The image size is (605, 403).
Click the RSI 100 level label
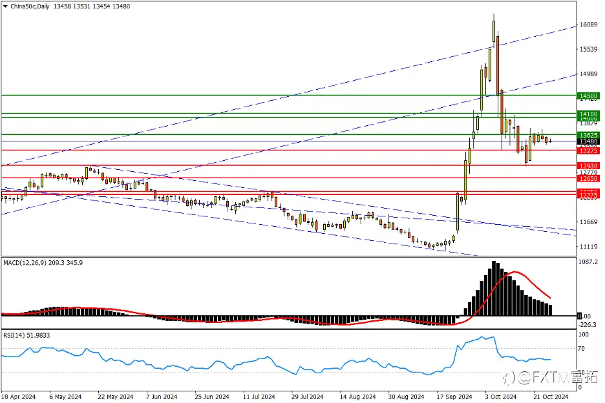click(x=583, y=335)
